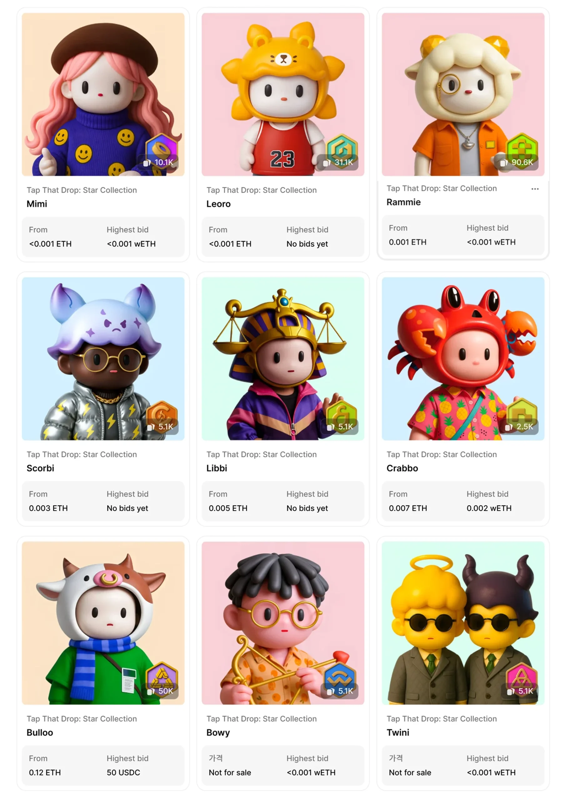This screenshot has height=801, width=567.
Task: Click the purple hexagon badge on Mimi
Action: pos(162,149)
